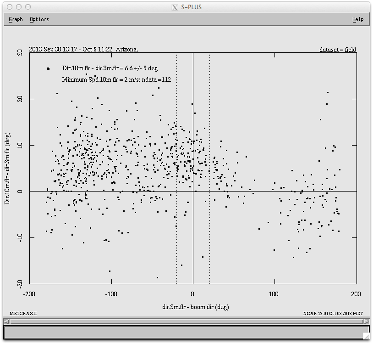Click the NCAR timestamp in the plot footer
Viewport: 373px width, 344px height.
coord(333,314)
